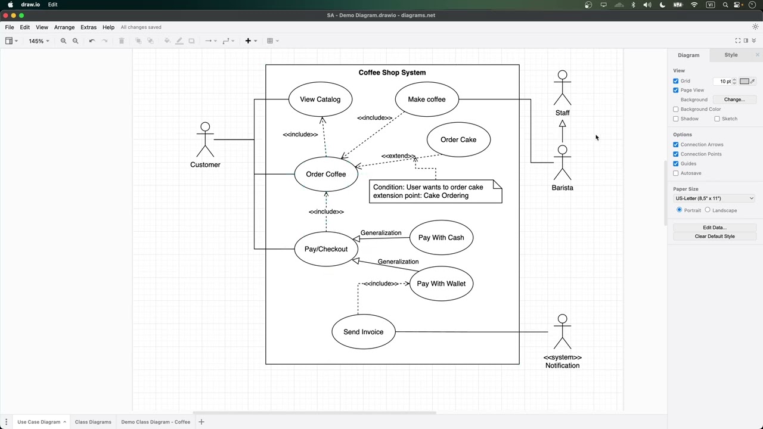Toggle the Guides checkbox
The width and height of the screenshot is (763, 429).
[676, 163]
